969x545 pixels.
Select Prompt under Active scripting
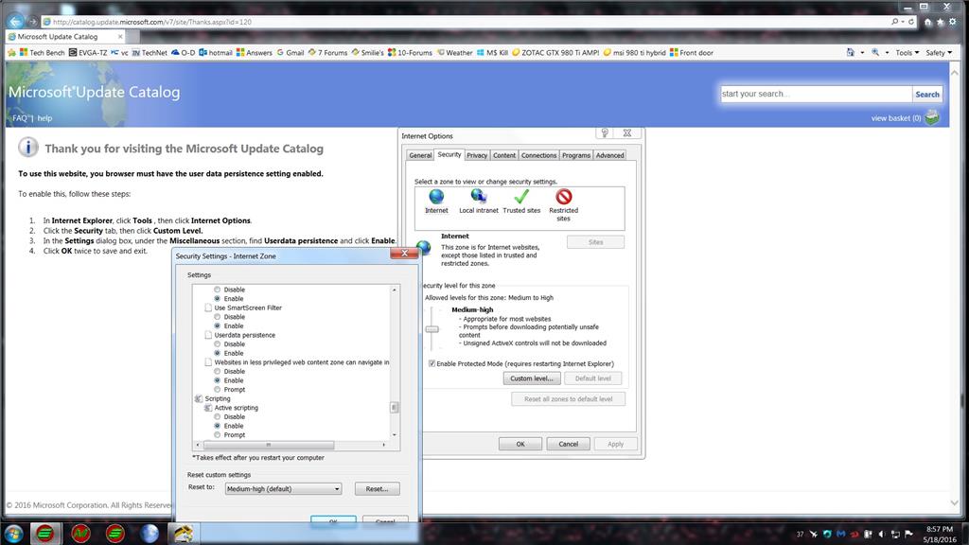[x=217, y=435]
